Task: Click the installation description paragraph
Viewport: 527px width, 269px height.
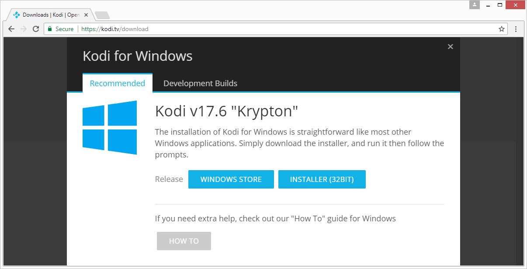Action: pyautogui.click(x=299, y=143)
